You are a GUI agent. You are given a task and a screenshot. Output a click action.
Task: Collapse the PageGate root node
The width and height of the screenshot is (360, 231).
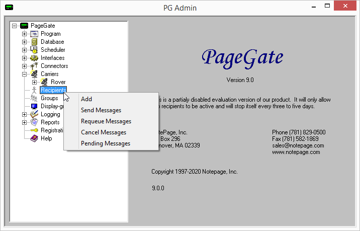pyautogui.click(x=14, y=26)
